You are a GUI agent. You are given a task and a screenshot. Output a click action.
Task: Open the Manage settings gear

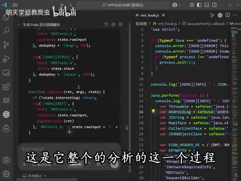pos(7,174)
